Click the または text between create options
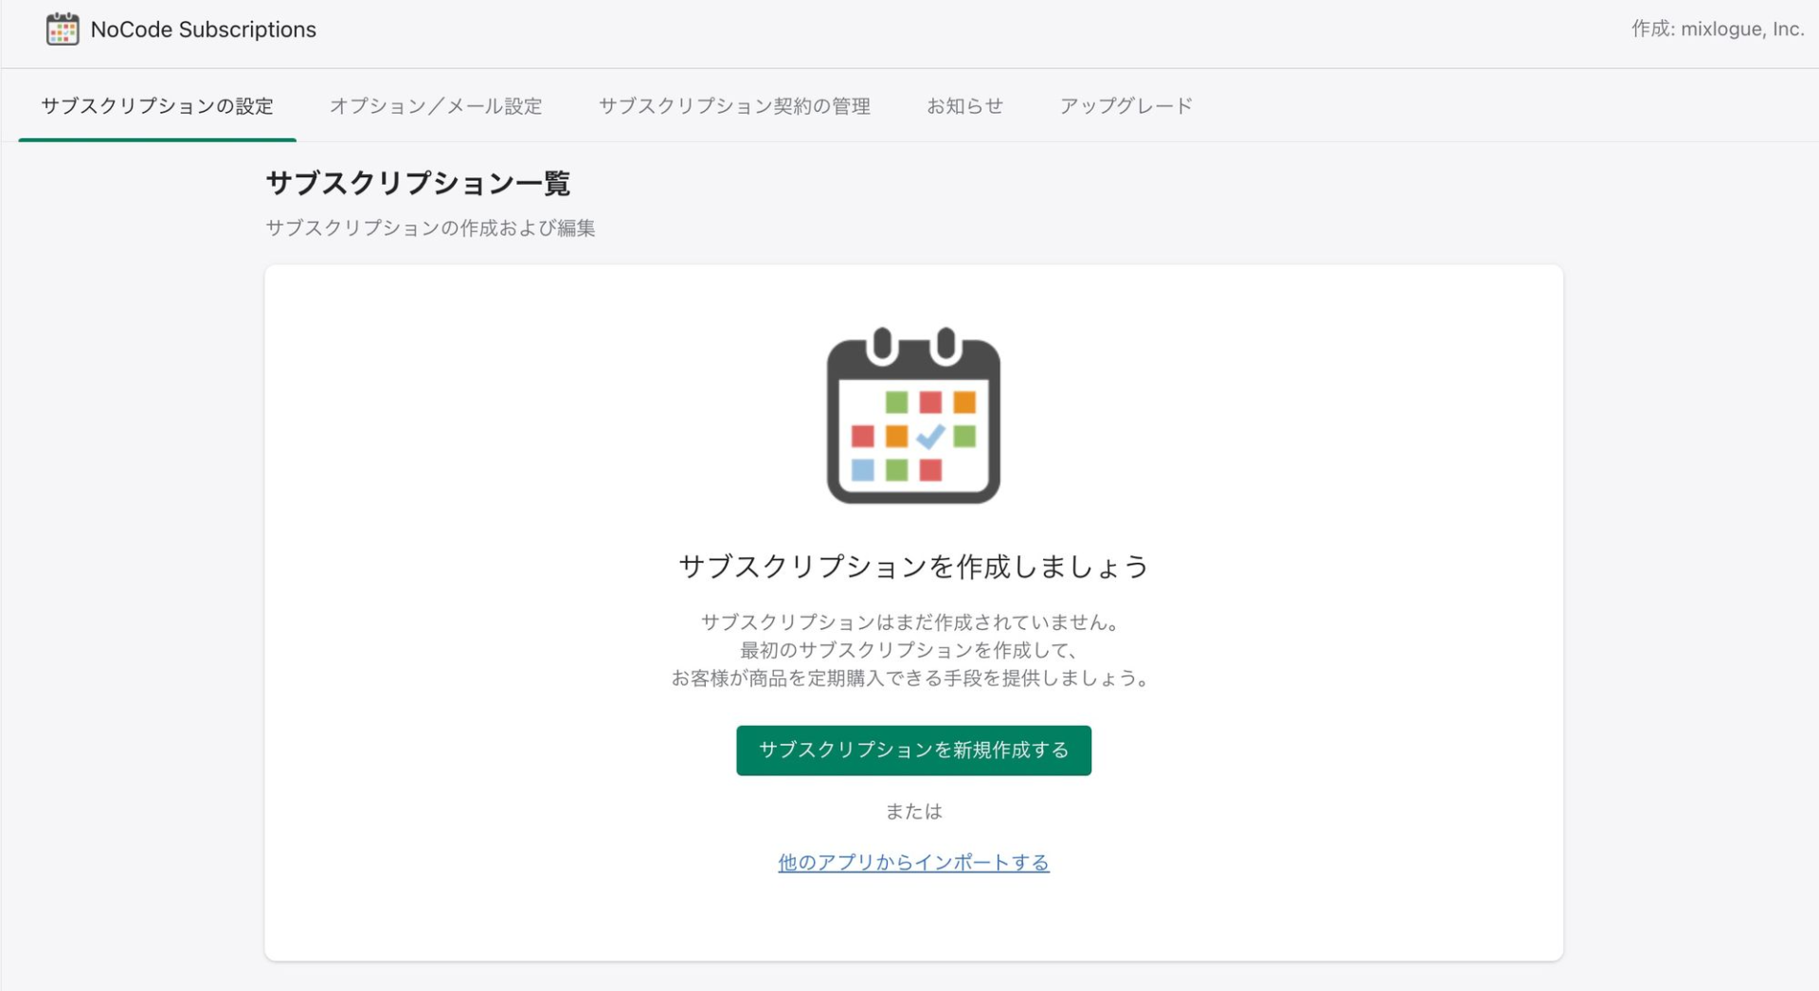The image size is (1819, 991). coord(912,811)
